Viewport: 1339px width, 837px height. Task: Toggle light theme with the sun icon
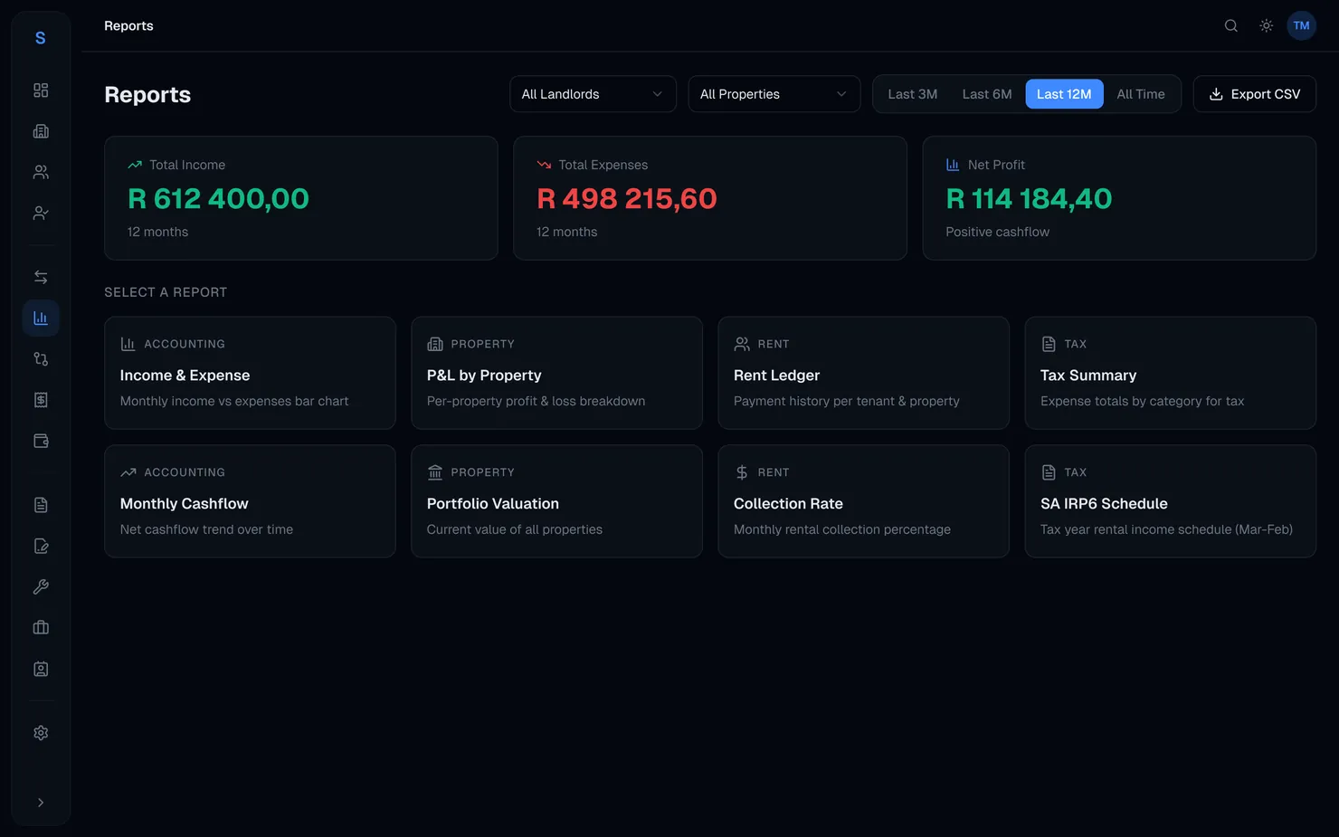(1267, 25)
